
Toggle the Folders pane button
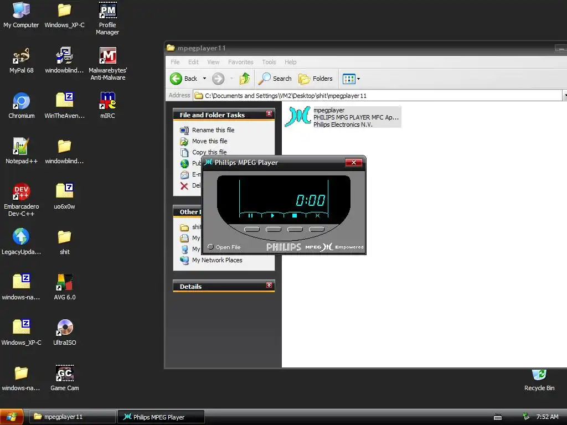[315, 79]
